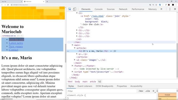Screen dimensions: 178x100
Task: Activate the inspect element picker icon
Action: click(70, 9)
